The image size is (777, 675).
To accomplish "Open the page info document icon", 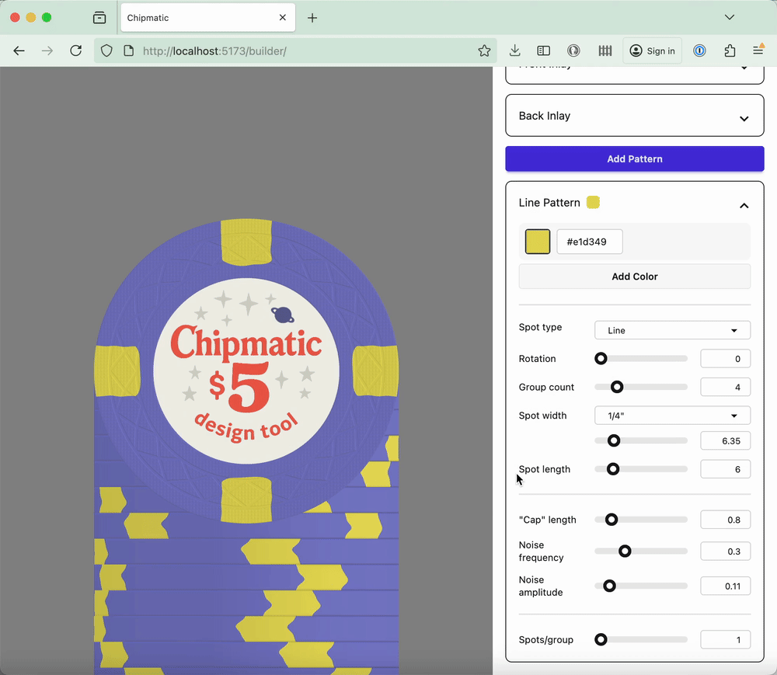I will pos(129,50).
